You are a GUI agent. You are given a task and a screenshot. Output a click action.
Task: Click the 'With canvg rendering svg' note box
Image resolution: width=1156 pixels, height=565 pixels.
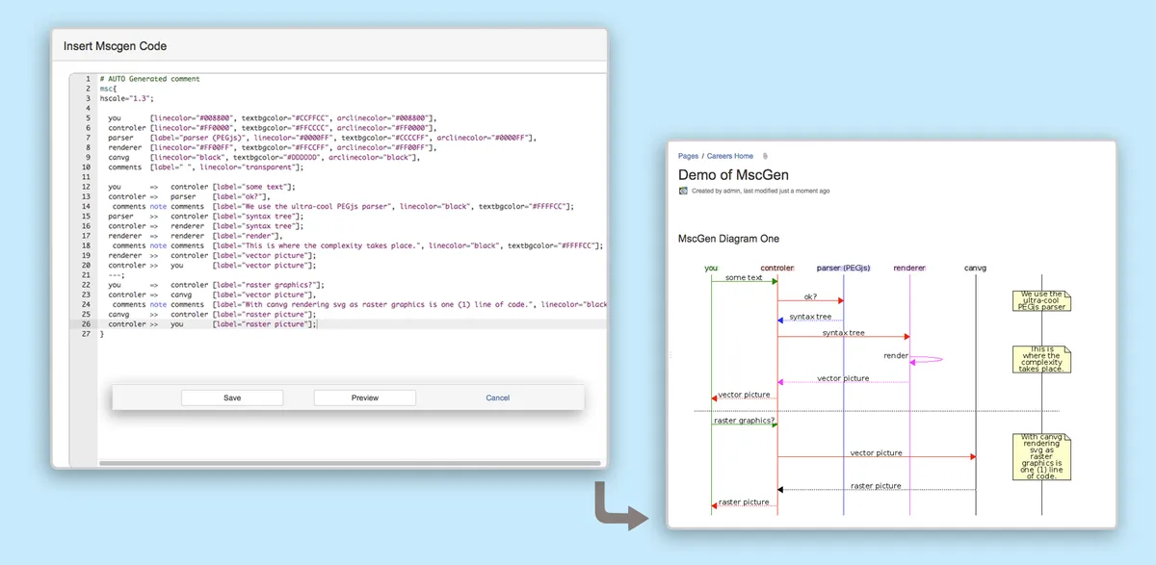coord(1041,456)
